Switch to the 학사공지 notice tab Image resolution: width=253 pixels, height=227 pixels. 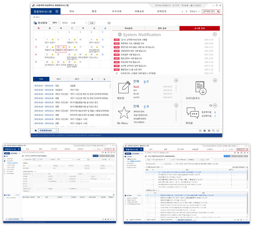[129, 28]
